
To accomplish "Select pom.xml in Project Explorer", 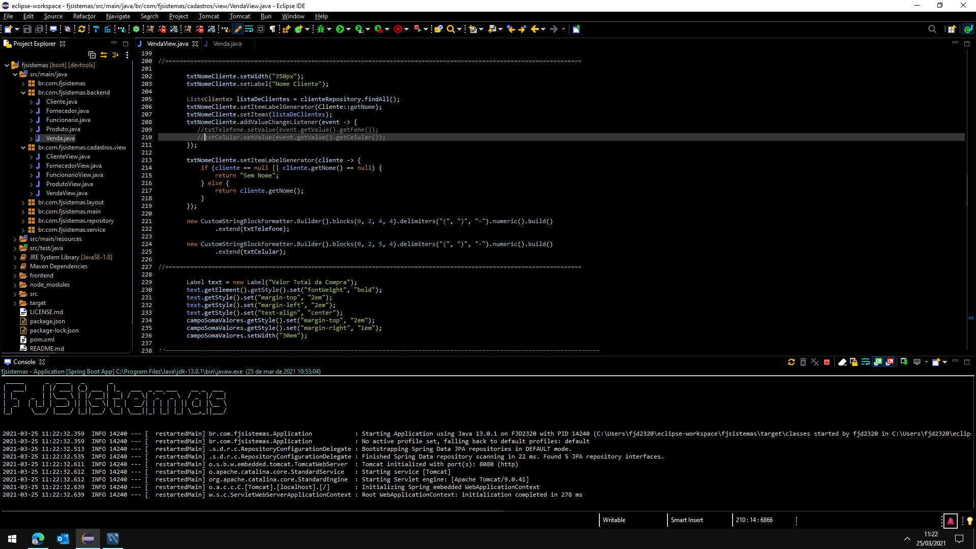I will [42, 340].
